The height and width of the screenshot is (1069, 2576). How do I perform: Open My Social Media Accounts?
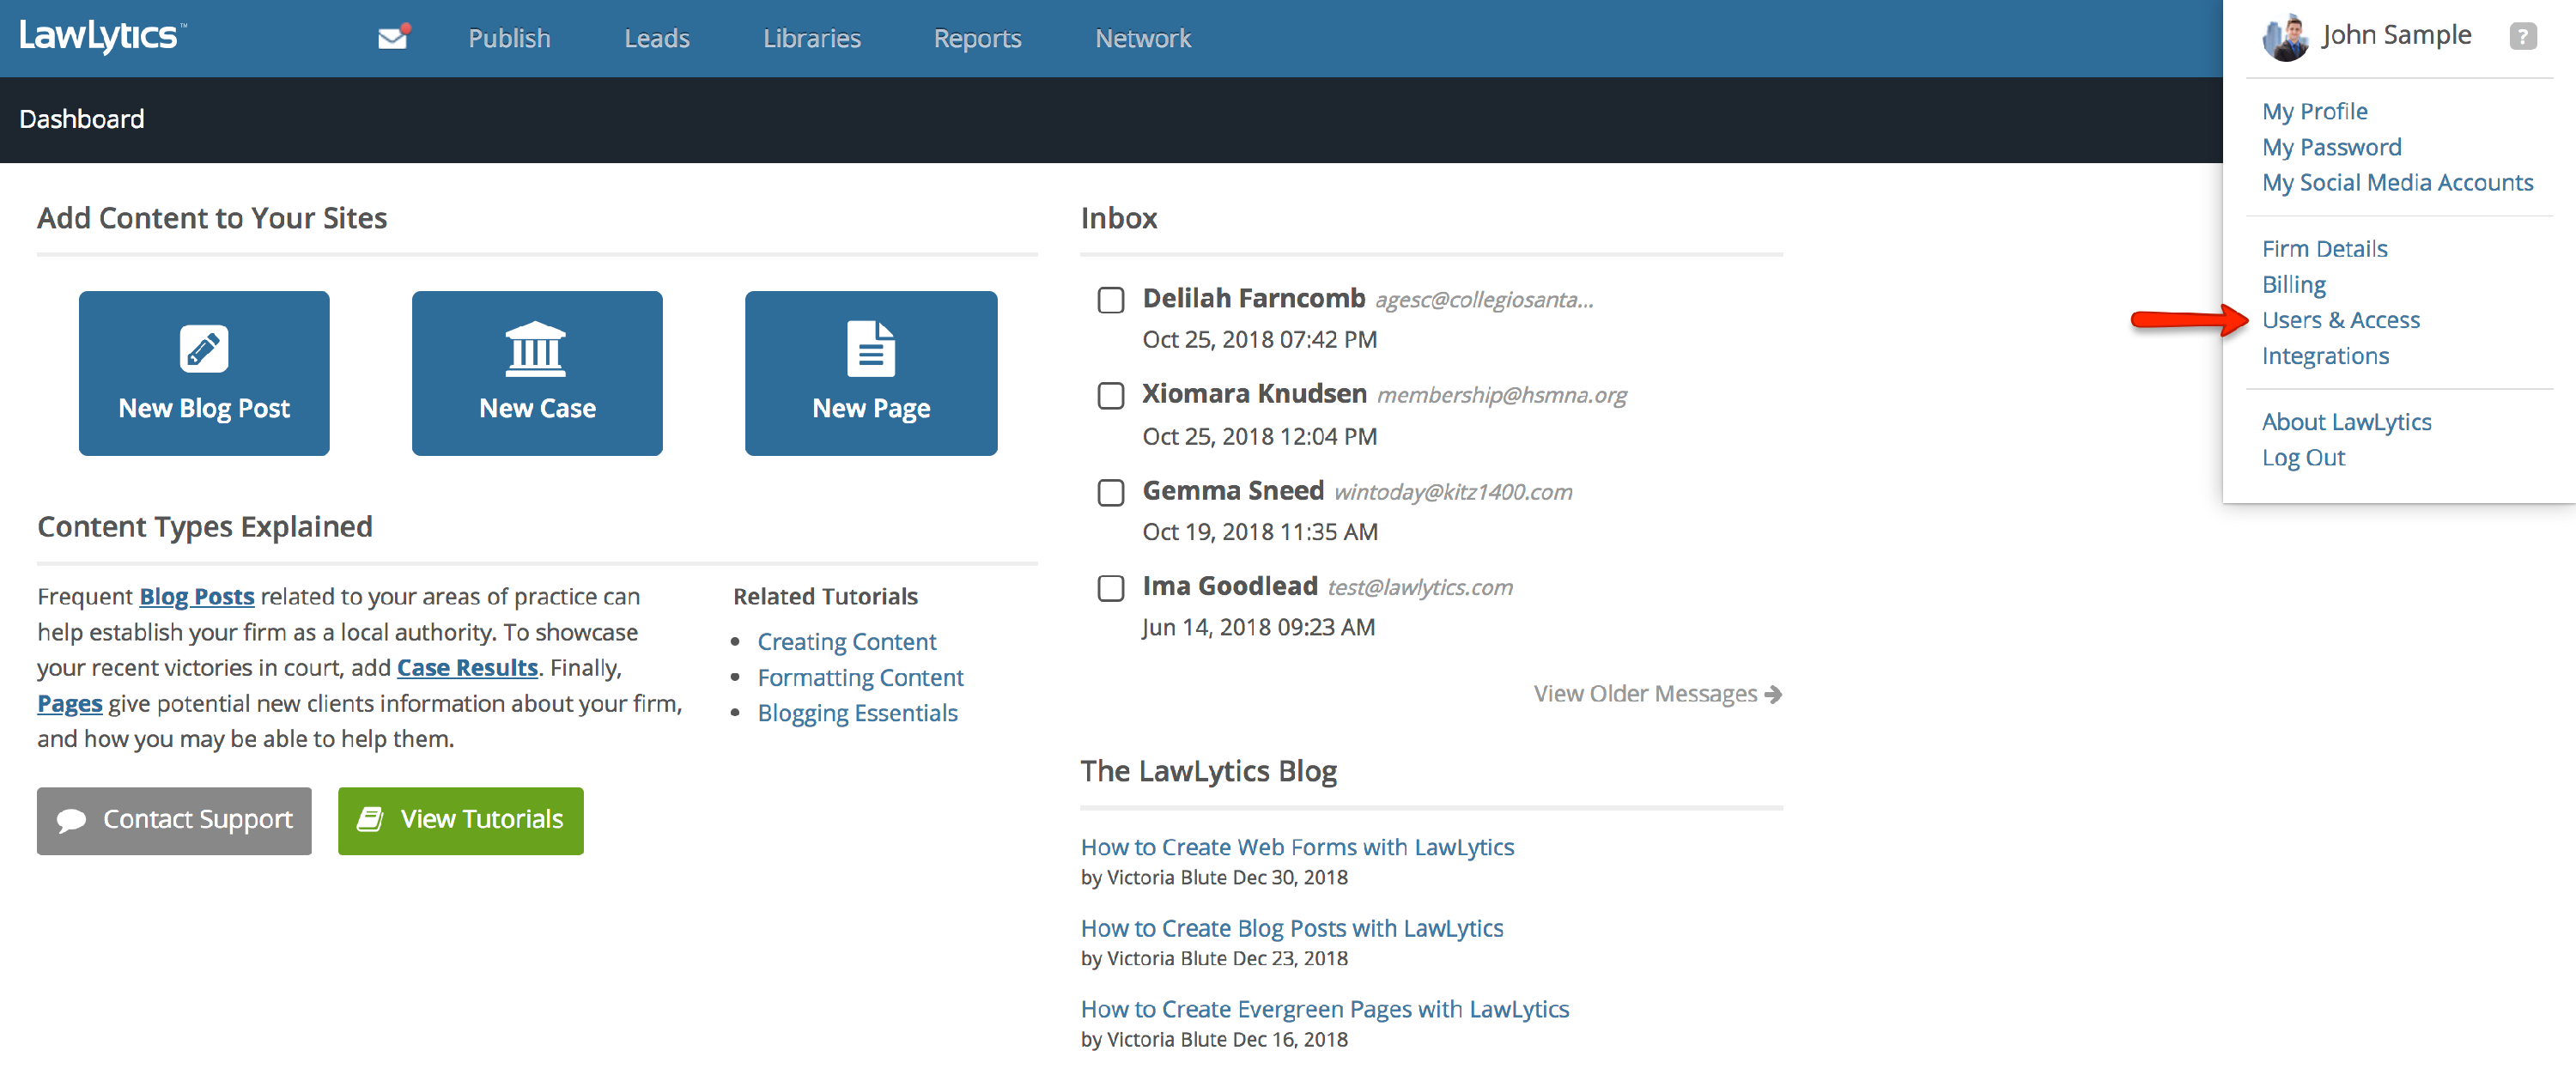[x=2397, y=182]
